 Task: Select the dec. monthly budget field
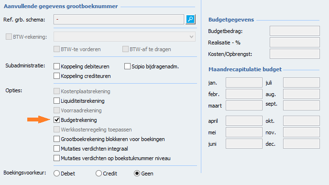pos(301,144)
